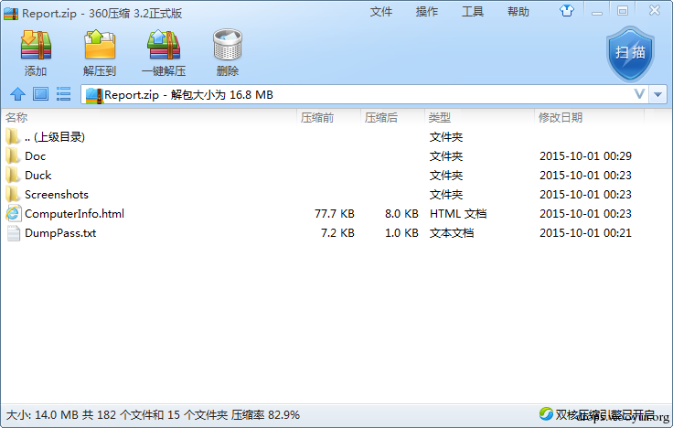Open the 工具 menu

(x=473, y=12)
